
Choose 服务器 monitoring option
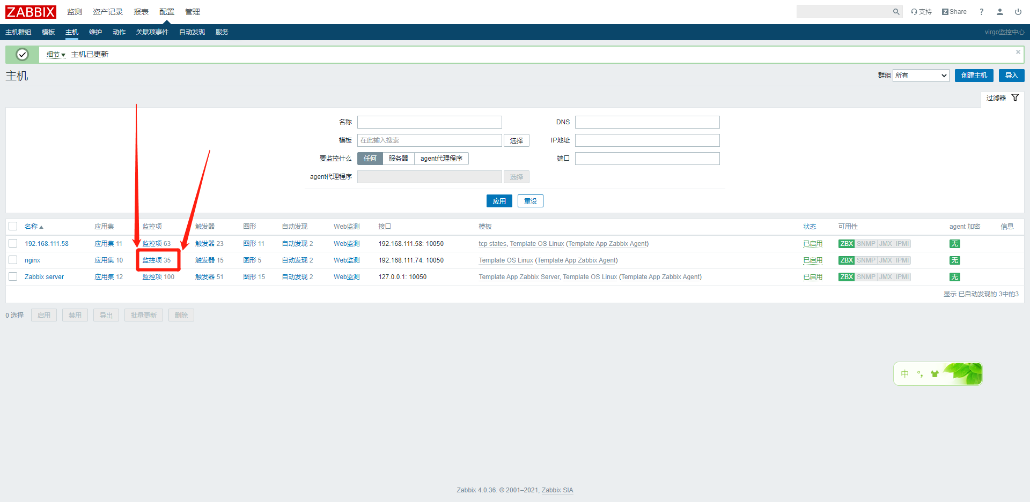(x=399, y=159)
